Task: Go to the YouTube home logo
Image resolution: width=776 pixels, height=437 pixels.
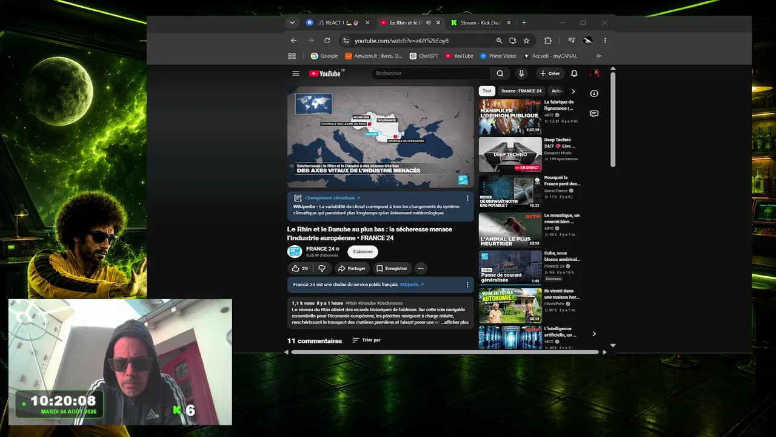Action: coord(326,73)
